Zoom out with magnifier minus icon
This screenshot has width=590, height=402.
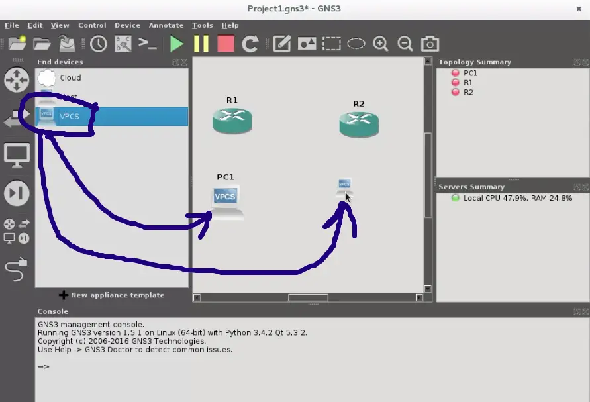405,44
